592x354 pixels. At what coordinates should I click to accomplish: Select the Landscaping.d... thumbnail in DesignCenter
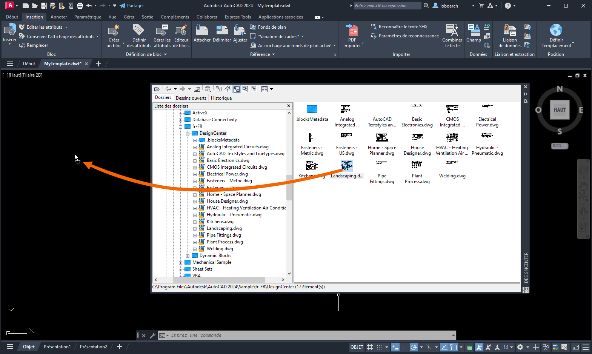click(347, 169)
